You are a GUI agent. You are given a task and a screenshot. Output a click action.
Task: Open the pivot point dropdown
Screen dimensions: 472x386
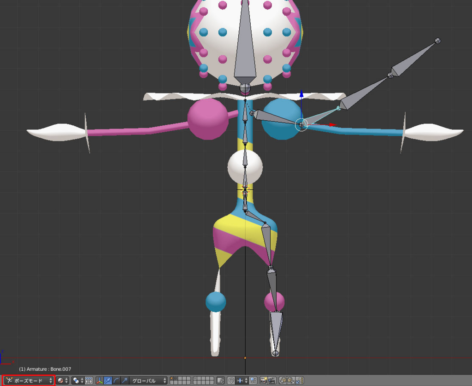pyautogui.click(x=77, y=380)
